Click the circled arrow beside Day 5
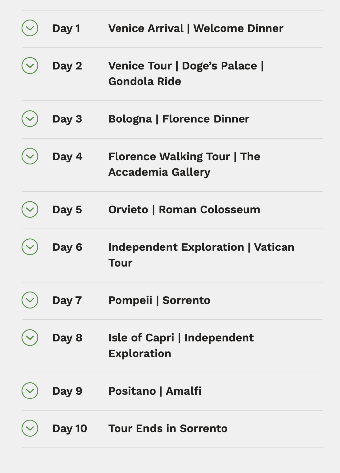Image resolution: width=340 pixels, height=473 pixels. 30,210
